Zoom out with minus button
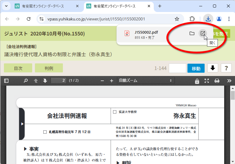This screenshot has width=235, height=164. [102, 81]
